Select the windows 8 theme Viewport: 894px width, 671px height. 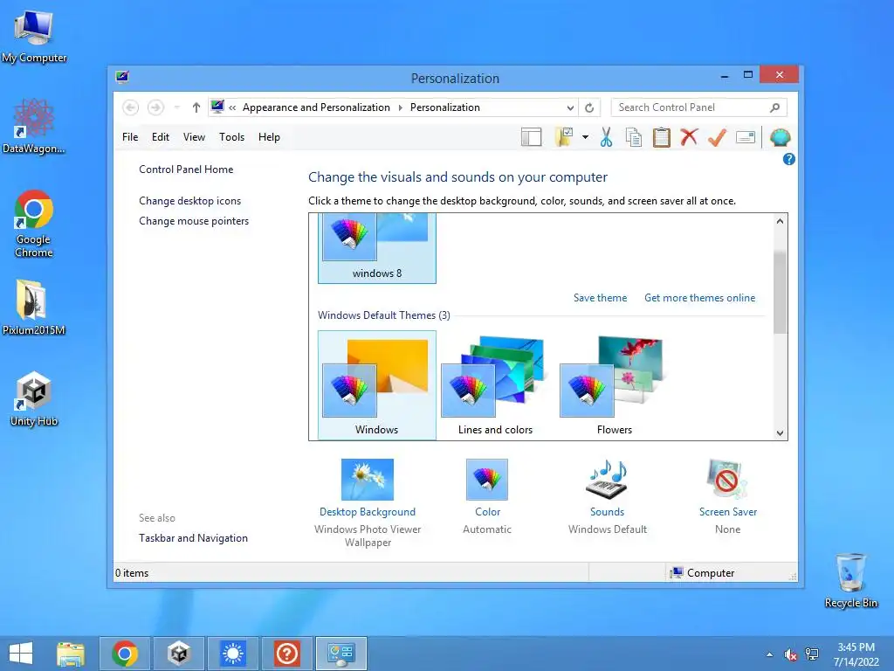point(377,248)
